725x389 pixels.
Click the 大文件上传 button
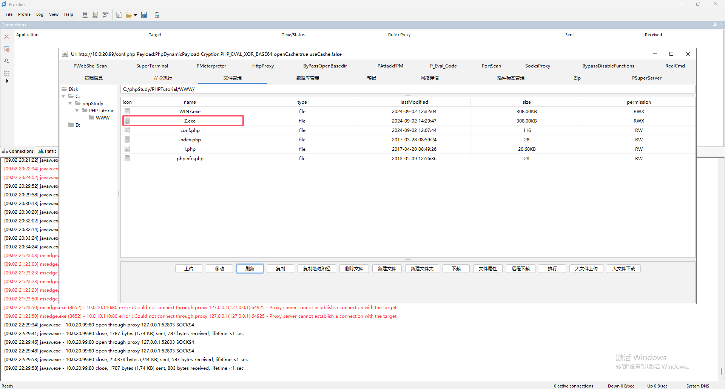point(586,268)
